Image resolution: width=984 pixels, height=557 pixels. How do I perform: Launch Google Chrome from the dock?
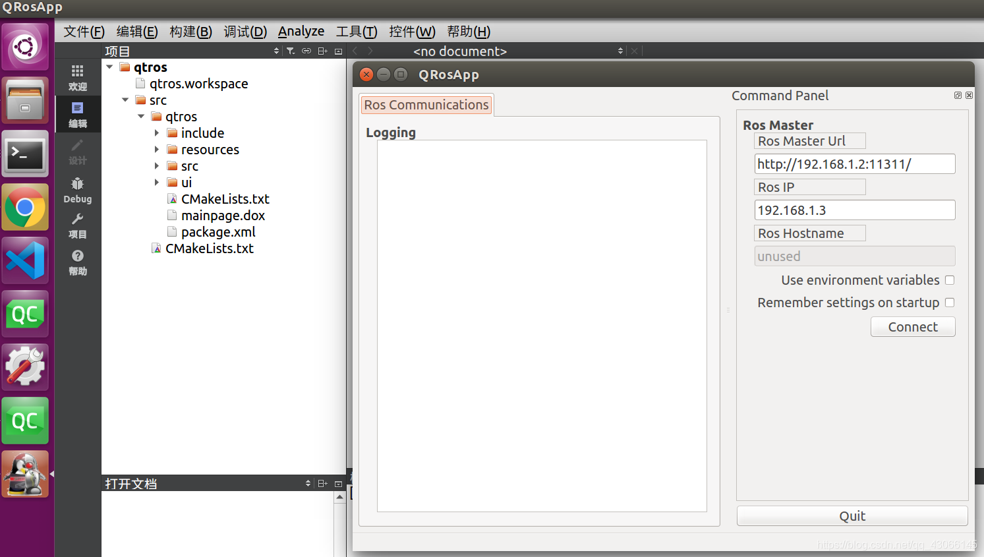click(25, 206)
